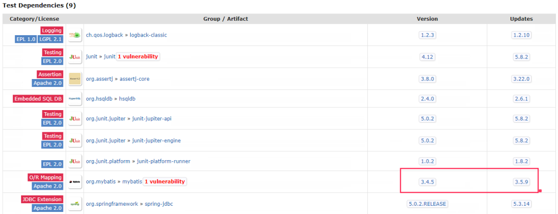Image resolution: width=558 pixels, height=214 pixels.
Task: Open the junit-jupiter-engine artifact link
Action: [157, 141]
